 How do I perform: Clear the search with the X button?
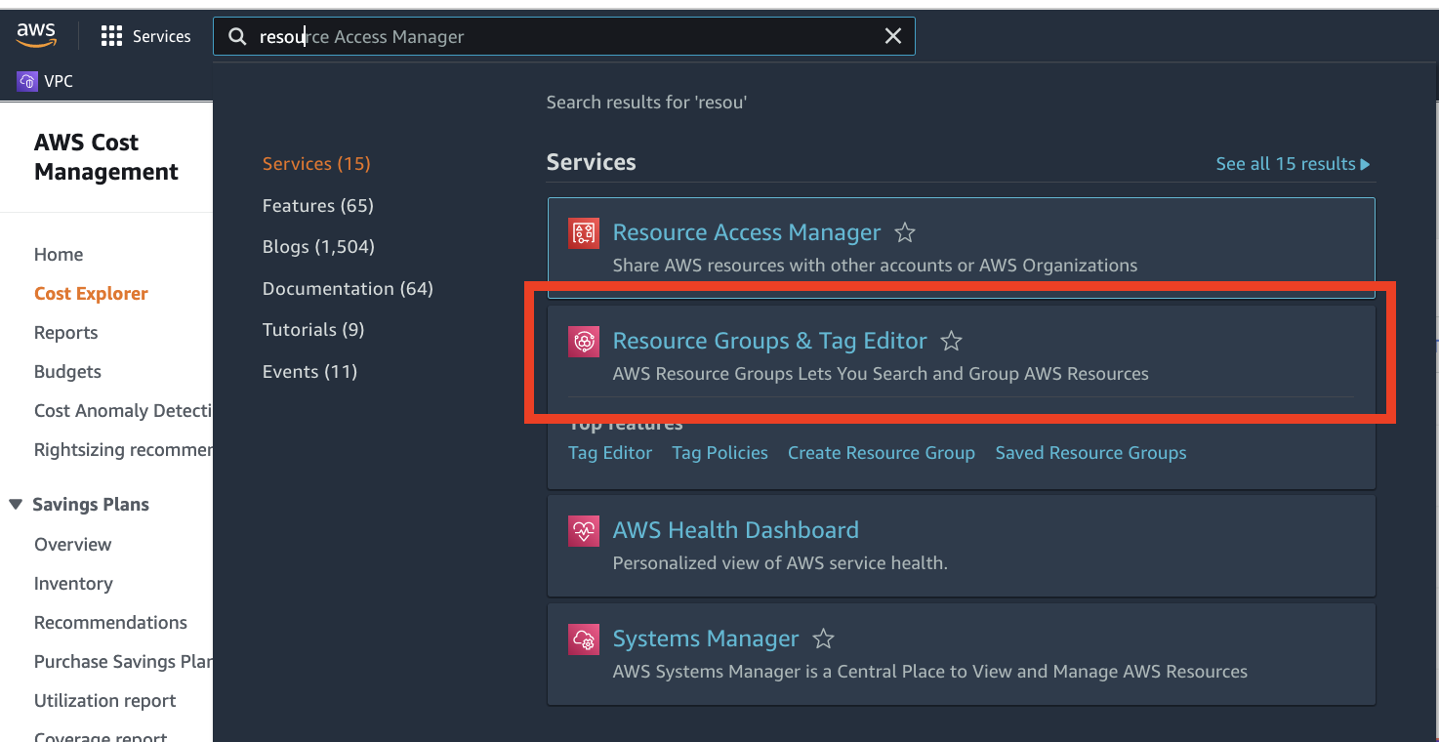click(x=892, y=35)
